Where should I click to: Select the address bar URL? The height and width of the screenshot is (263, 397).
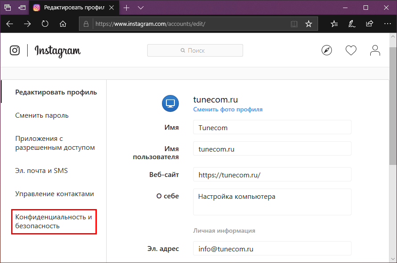tap(150, 24)
